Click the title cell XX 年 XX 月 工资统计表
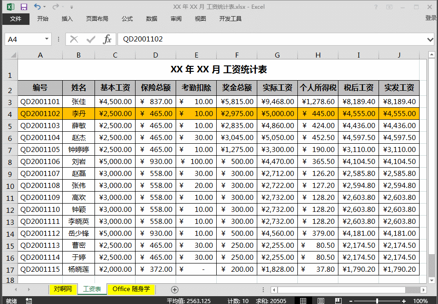This screenshot has height=304, width=438. (219, 70)
